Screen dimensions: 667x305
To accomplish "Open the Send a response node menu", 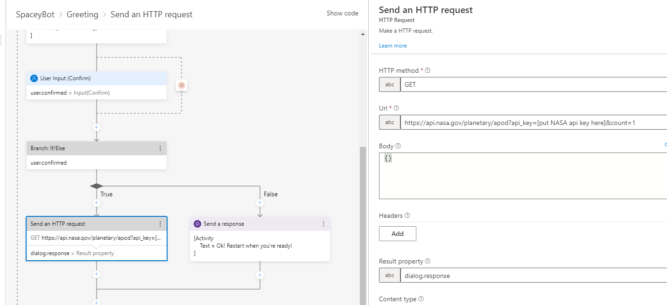I will tap(323, 224).
